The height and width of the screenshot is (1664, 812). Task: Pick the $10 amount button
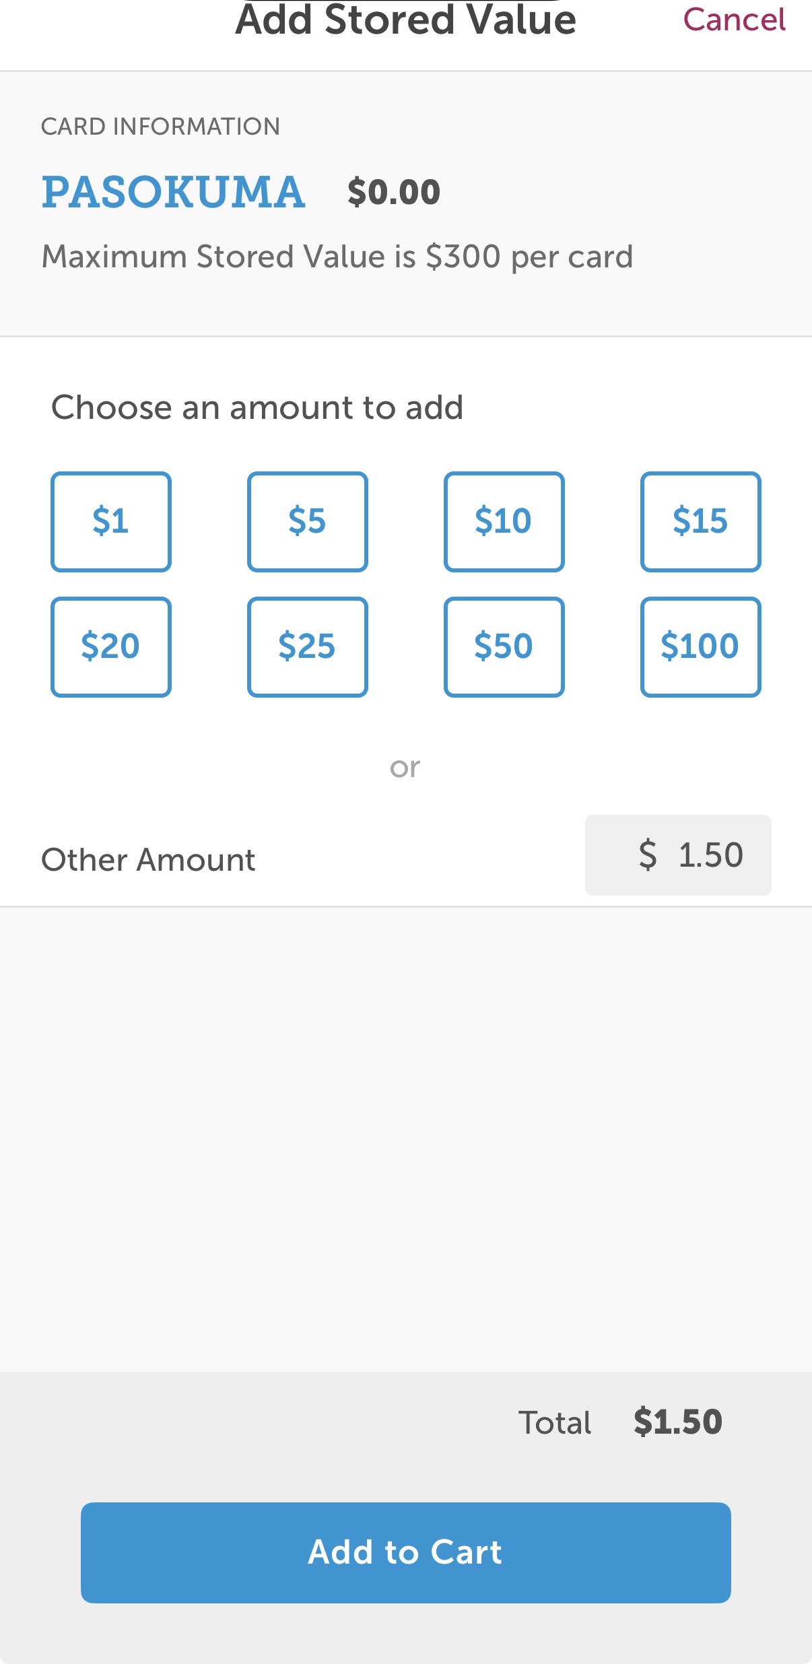point(504,521)
